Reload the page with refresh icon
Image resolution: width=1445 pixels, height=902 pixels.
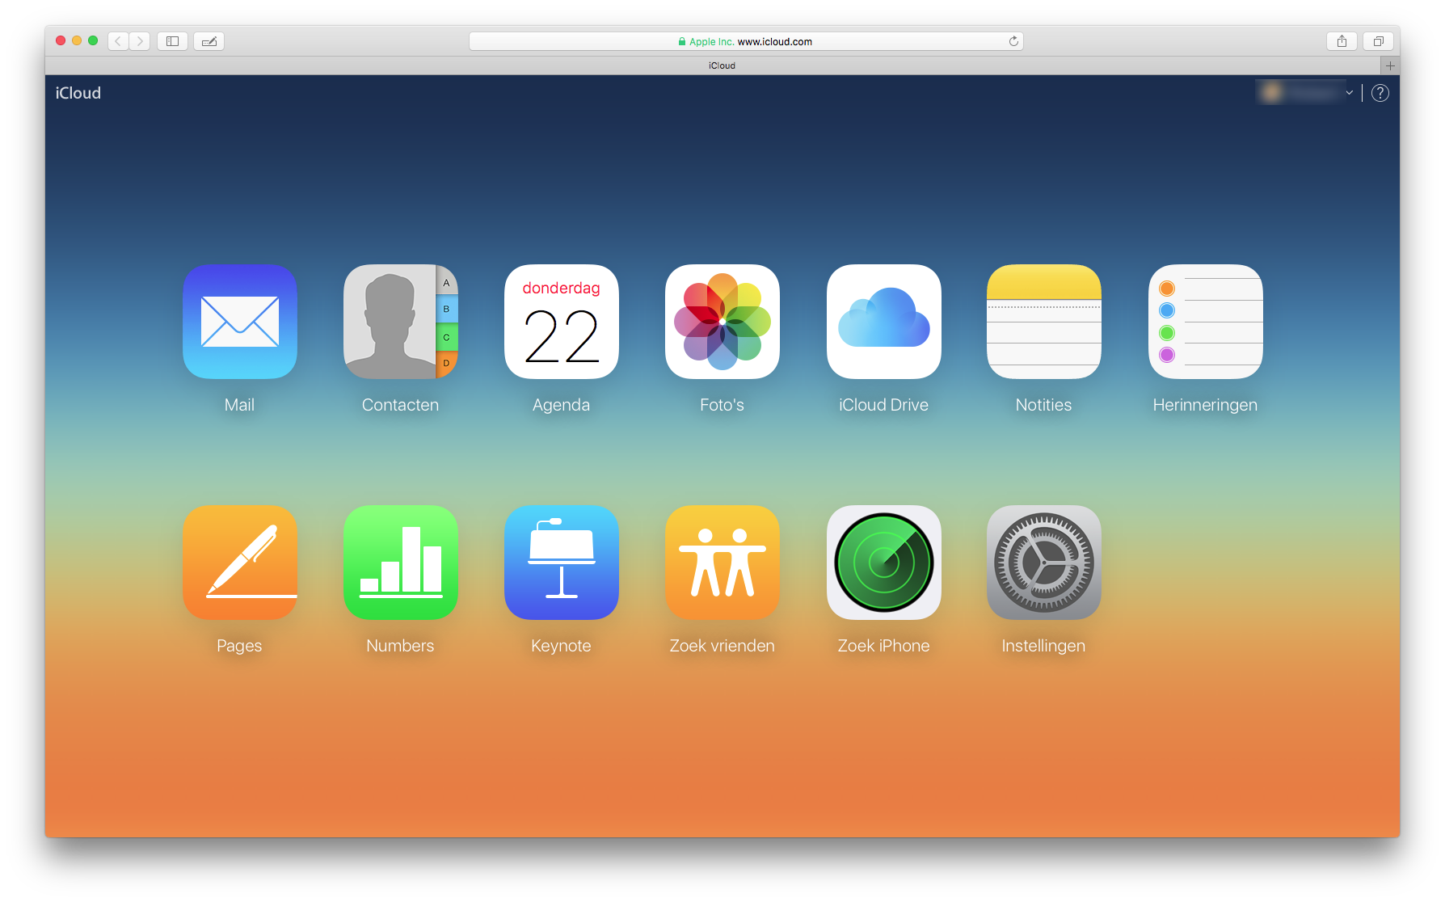(1013, 41)
